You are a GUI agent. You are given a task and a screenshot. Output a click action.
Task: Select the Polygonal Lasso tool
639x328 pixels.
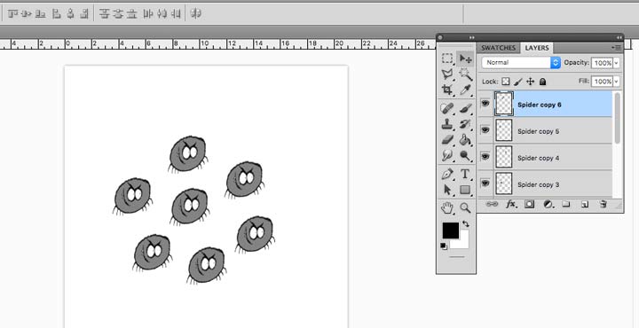[x=447, y=74]
